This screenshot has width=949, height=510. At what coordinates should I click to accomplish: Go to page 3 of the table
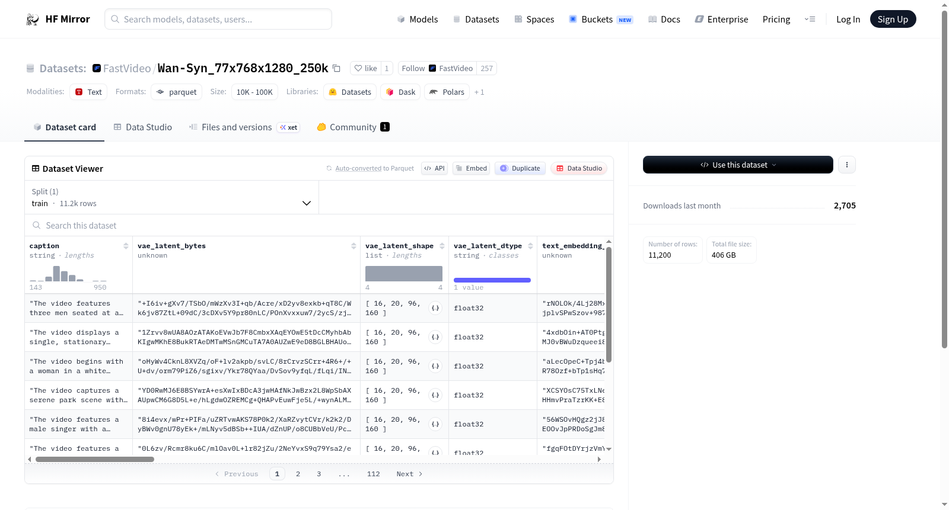point(319,474)
